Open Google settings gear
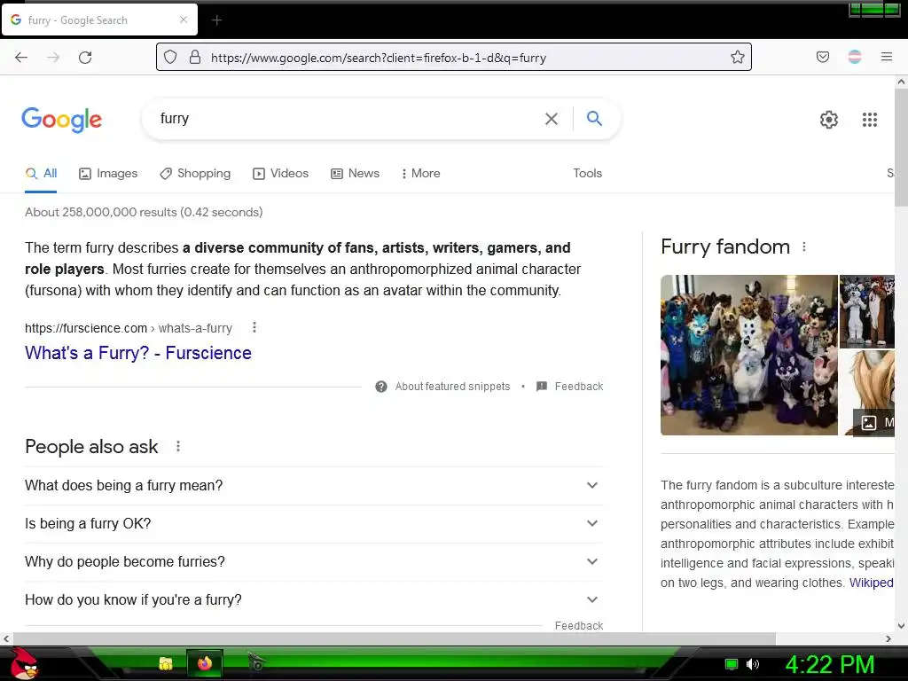The image size is (908, 681). 829,120
